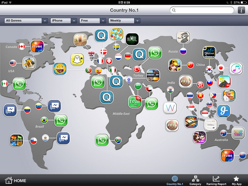The height and width of the screenshot is (186, 248).
Task: Tap the South Africa flag
Action: click(118, 140)
